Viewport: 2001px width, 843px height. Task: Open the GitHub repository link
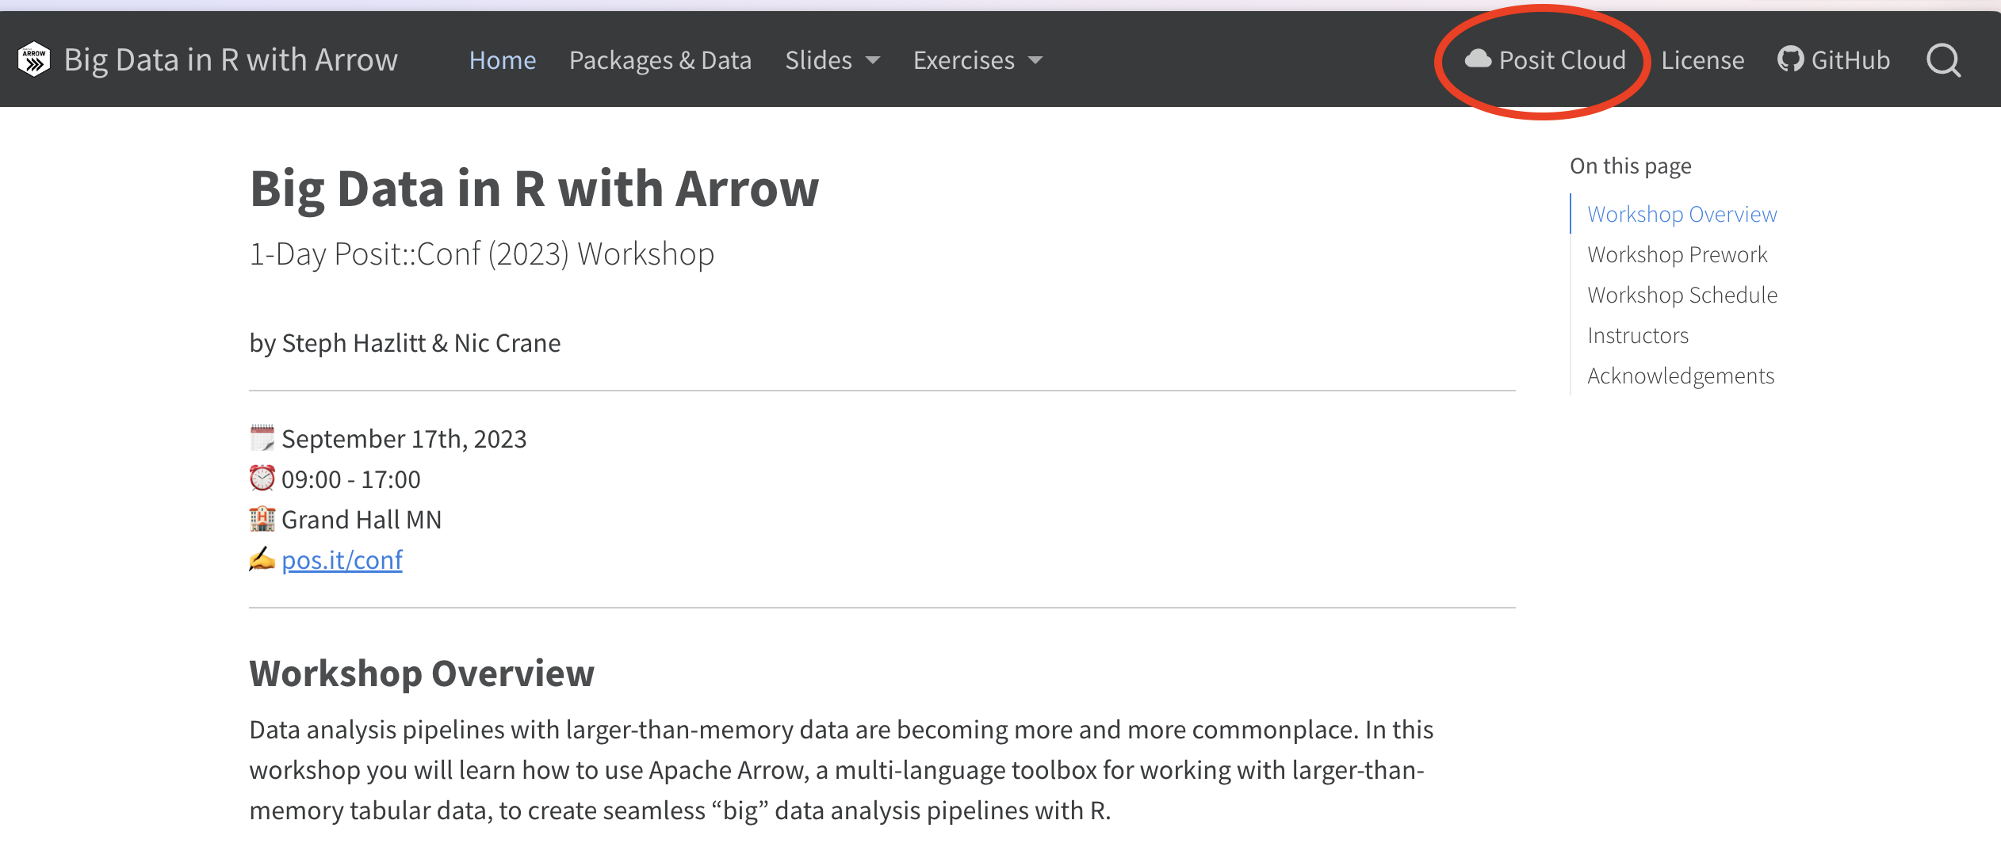[x=1850, y=60]
